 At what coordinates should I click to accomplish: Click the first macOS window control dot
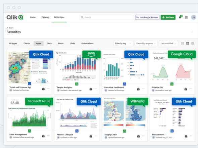(x=8, y=8)
